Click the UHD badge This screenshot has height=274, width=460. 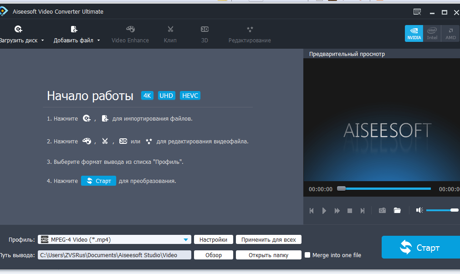coord(166,96)
